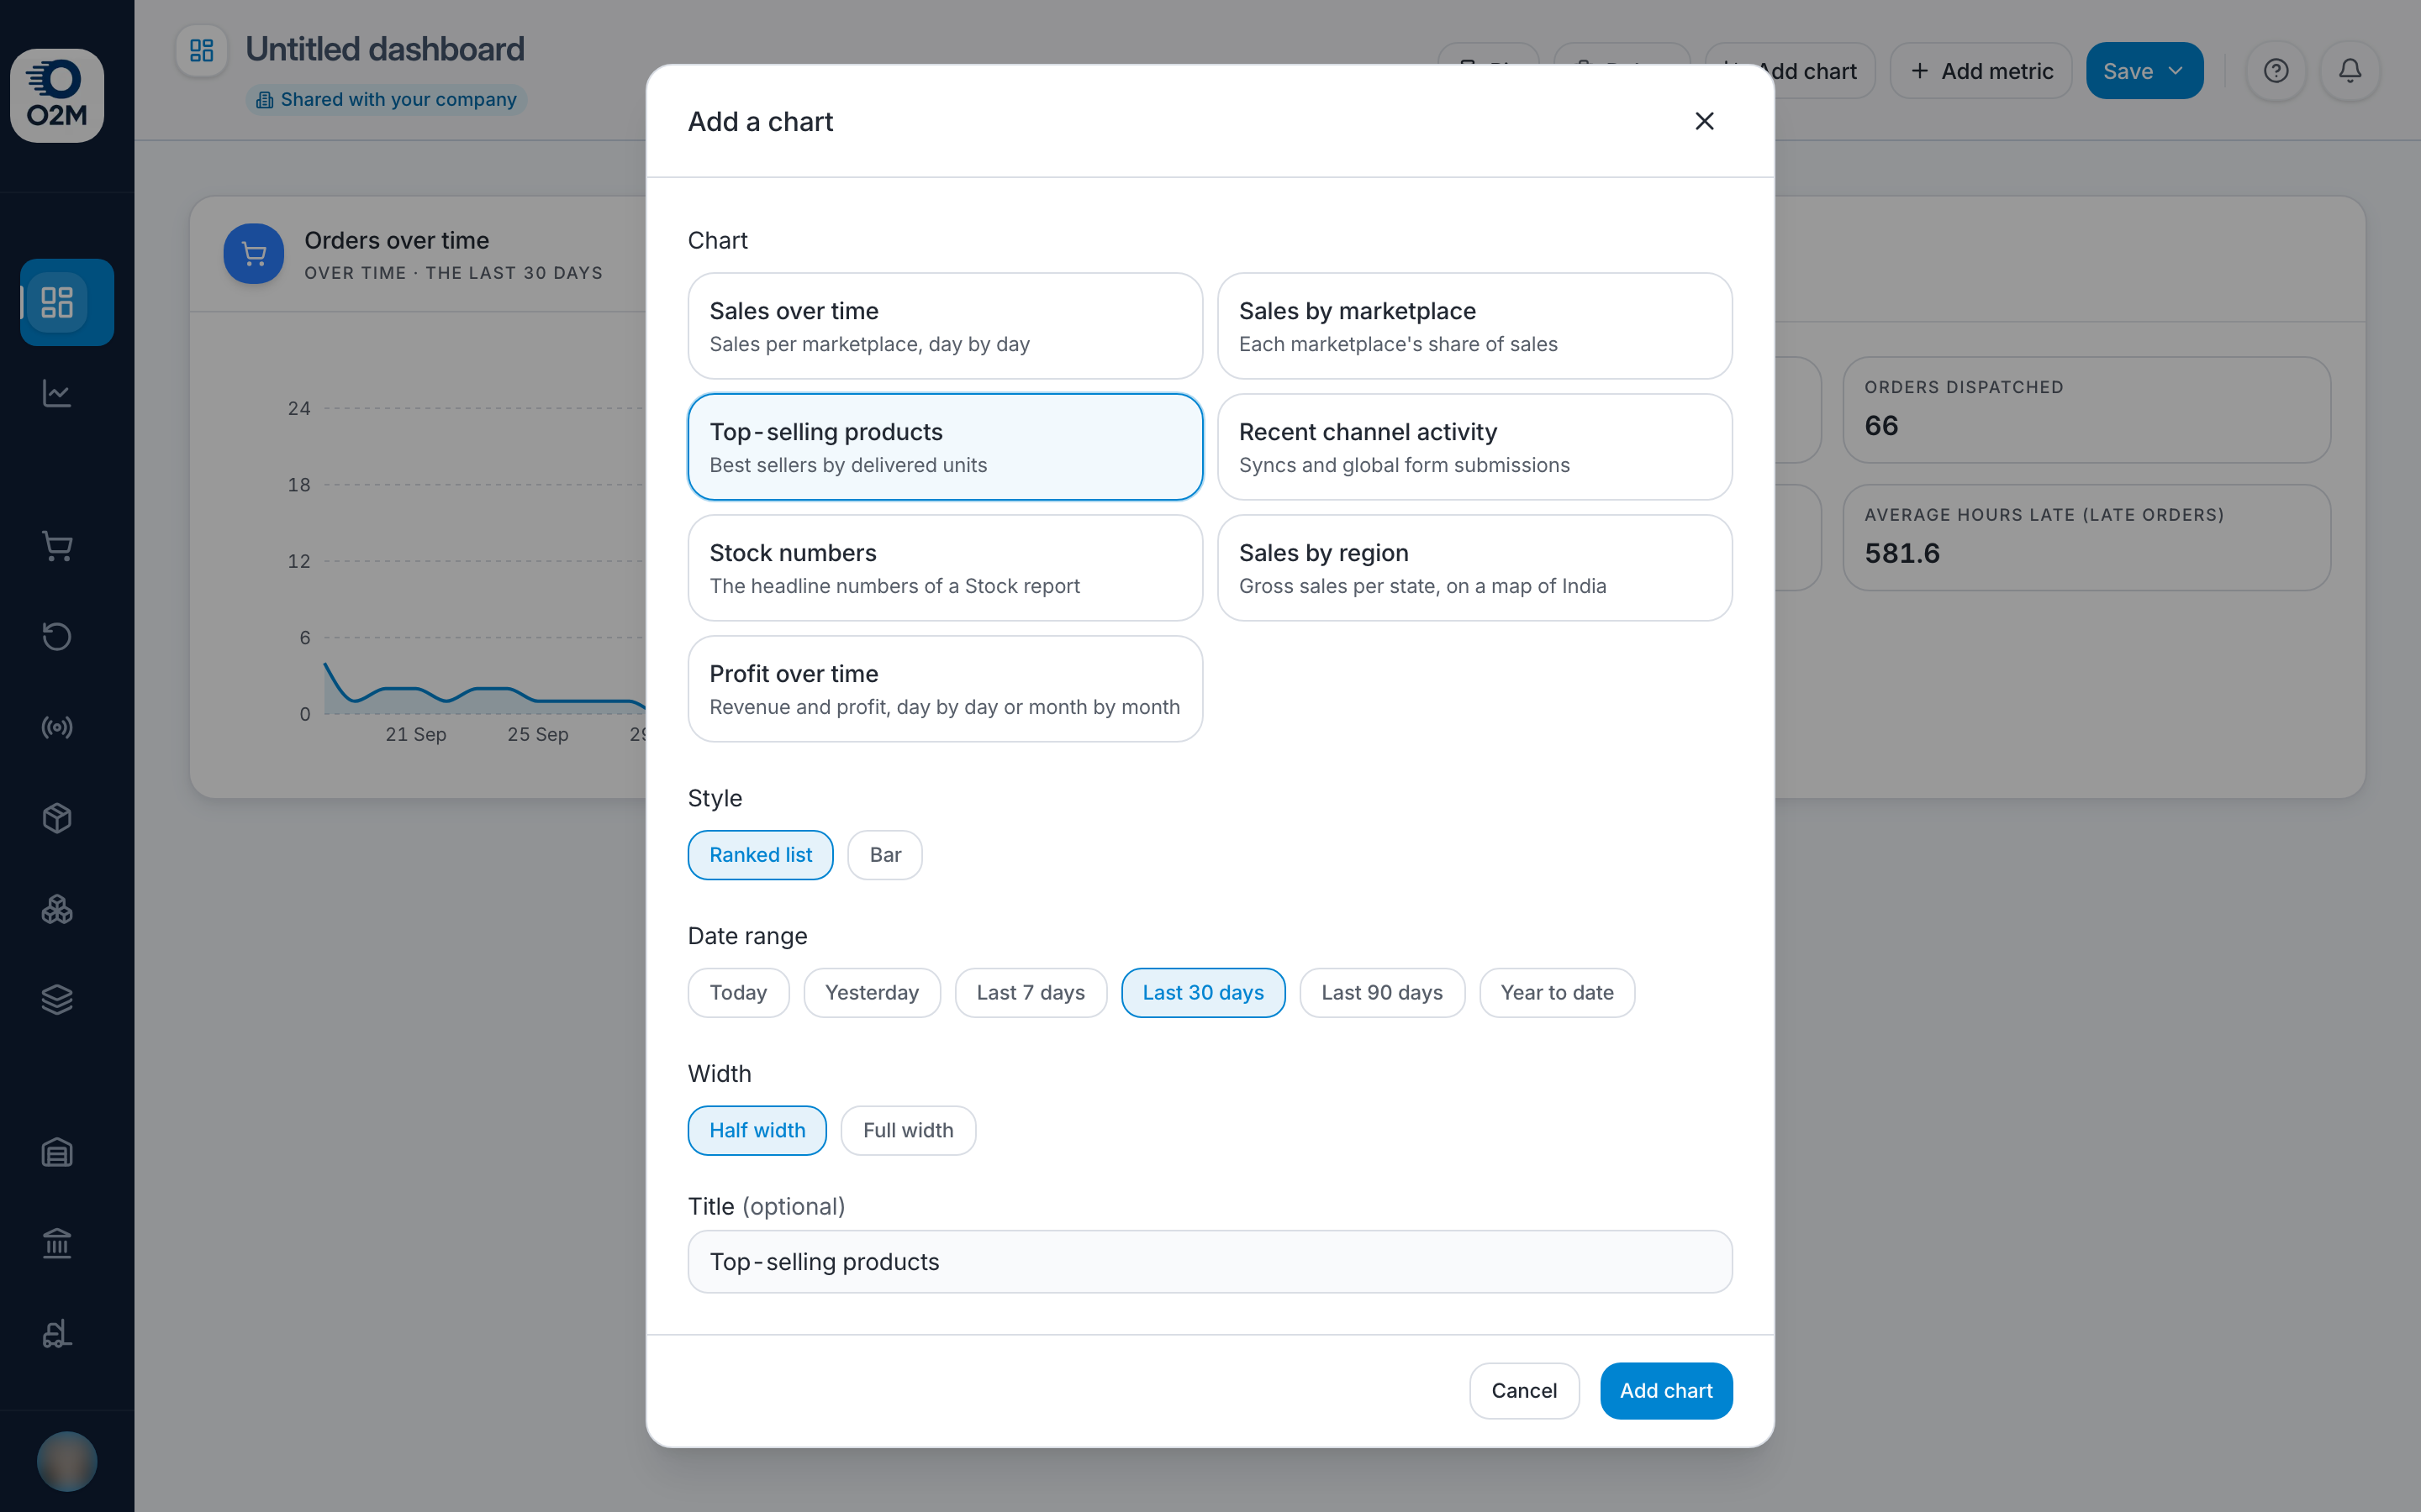Image resolution: width=2421 pixels, height=1512 pixels.
Task: Open the layers stack sidebar icon
Action: pos(57,999)
